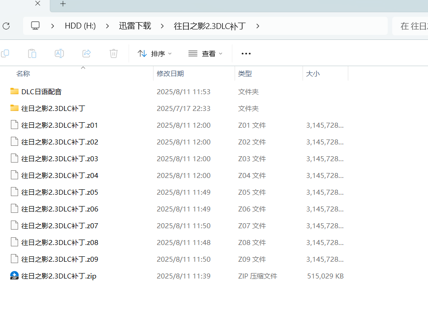The height and width of the screenshot is (317, 428).
Task: Click 迅雷下载 in the address breadcrumb
Action: [x=135, y=26]
